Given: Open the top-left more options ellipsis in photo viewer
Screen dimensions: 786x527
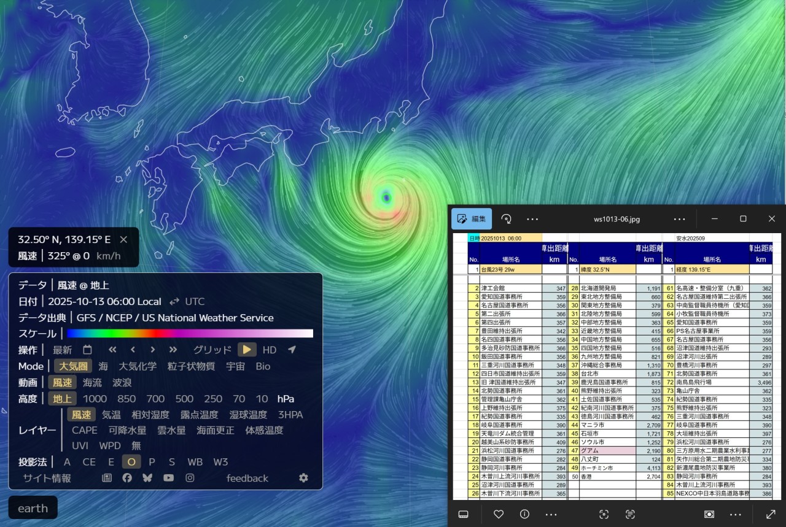Looking at the screenshot, I should [x=532, y=219].
